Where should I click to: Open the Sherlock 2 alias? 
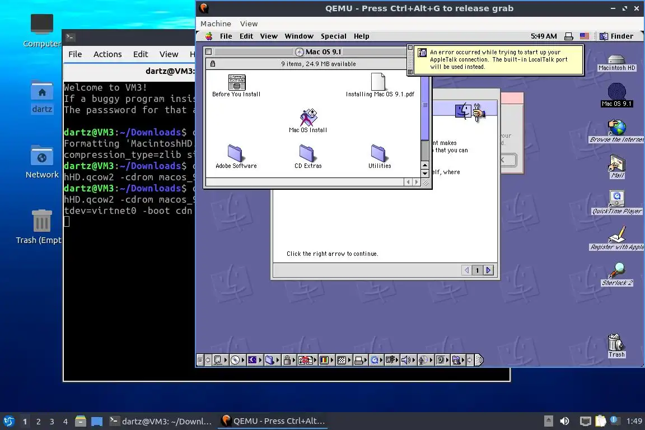pos(617,271)
